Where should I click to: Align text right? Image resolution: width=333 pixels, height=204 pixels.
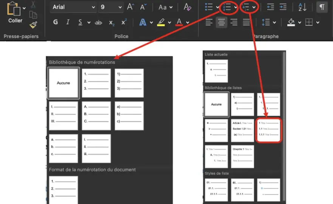234,22
